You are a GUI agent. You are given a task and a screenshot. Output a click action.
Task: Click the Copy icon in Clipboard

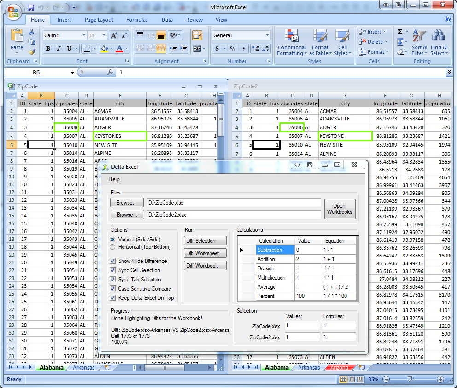click(31, 42)
